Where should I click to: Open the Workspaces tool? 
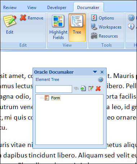(x=106, y=27)
